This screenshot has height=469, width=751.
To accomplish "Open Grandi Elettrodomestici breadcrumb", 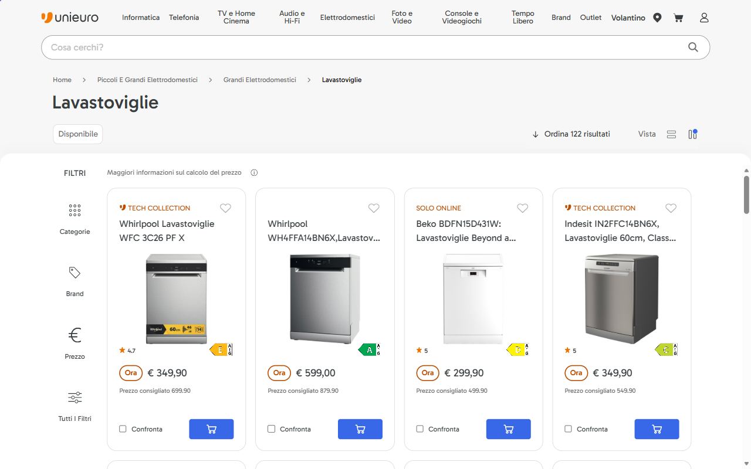I will click(260, 80).
